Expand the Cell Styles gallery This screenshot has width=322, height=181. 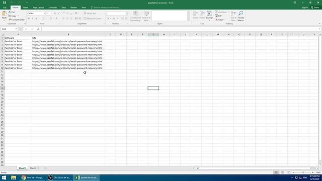[189, 20]
